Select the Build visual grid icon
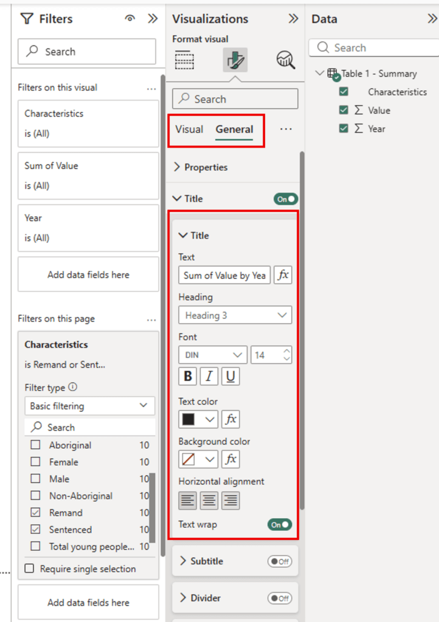439x622 pixels. (x=184, y=60)
